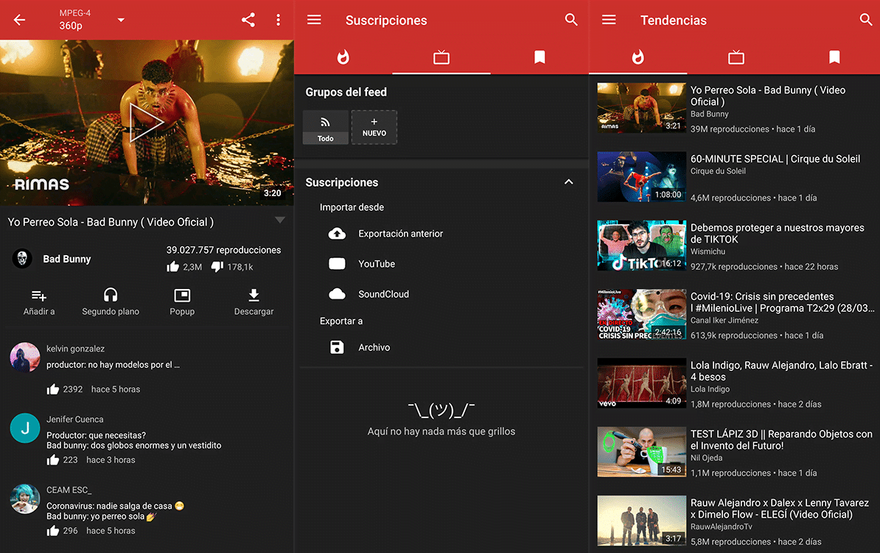Switch to trending flame tab in Suscripciones
Viewport: 880px width, 553px height.
point(343,58)
